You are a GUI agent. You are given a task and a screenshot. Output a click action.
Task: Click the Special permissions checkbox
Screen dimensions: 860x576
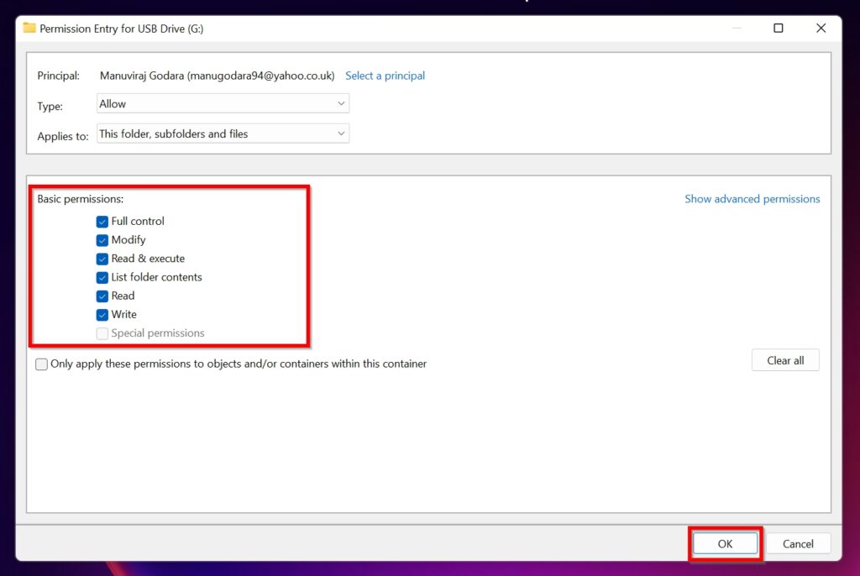click(102, 333)
